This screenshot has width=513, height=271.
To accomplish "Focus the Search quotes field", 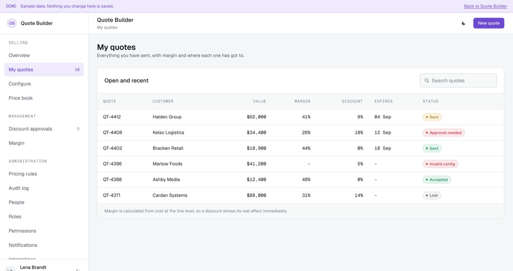I will click(458, 81).
